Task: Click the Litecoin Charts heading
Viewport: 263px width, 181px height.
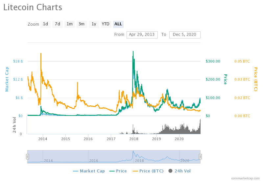Action: (x=33, y=7)
